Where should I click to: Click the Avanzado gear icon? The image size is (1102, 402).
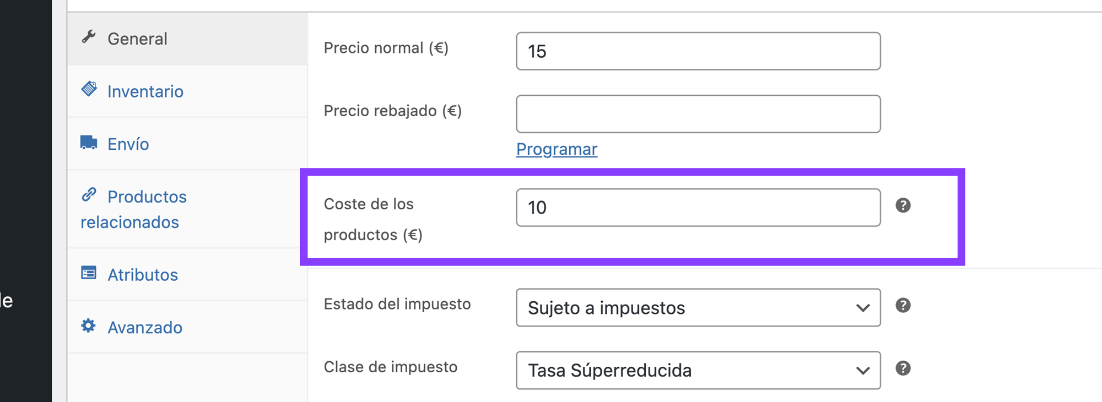point(89,325)
